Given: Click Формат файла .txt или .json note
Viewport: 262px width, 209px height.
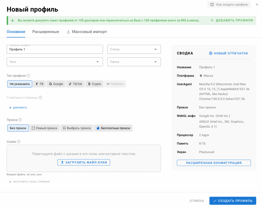Looking at the screenshot, I should coord(24,174).
